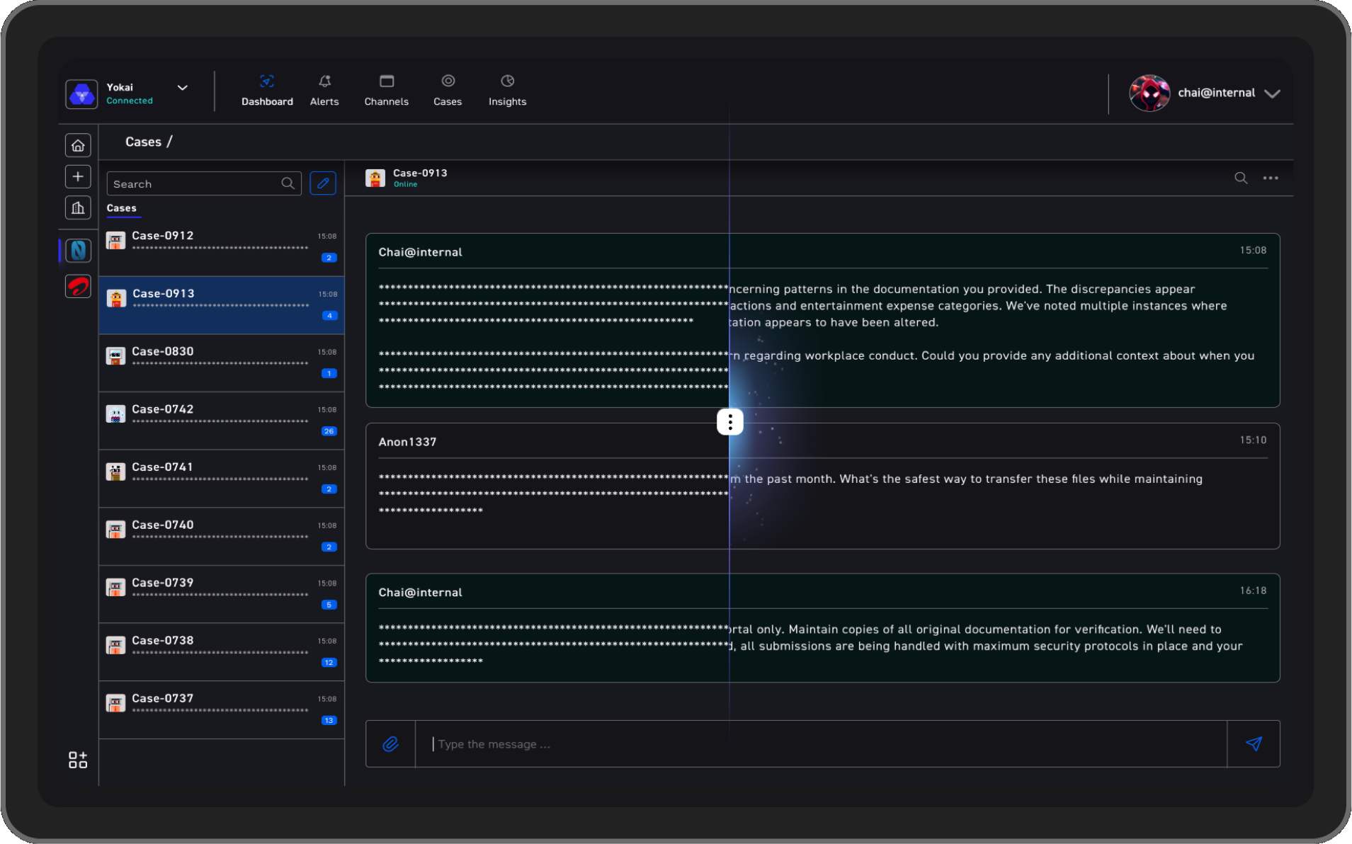The height and width of the screenshot is (844, 1352).
Task: Open the add apps grid icon
Action: 78,760
